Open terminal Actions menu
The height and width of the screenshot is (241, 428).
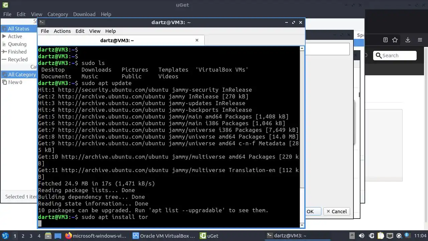tap(62, 31)
